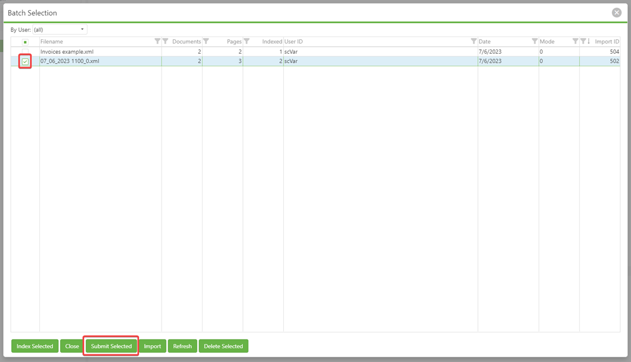631x362 pixels.
Task: Uncheck the 07_06_2023 1100_0.xml row checkbox
Action: click(x=25, y=61)
